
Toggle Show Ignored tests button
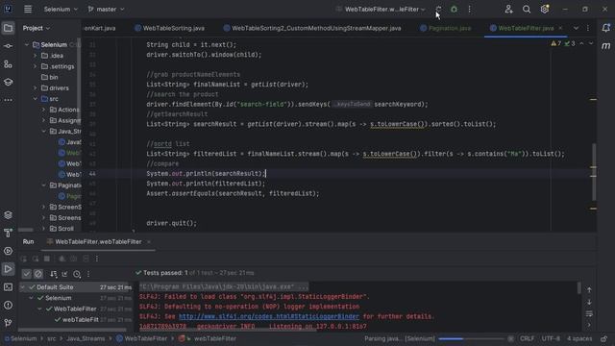(x=38, y=274)
